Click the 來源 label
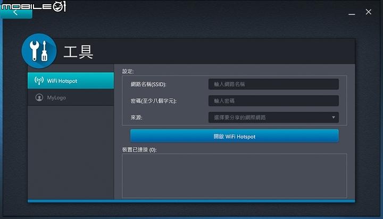Viewport: 383px width, 219px height. [137, 117]
